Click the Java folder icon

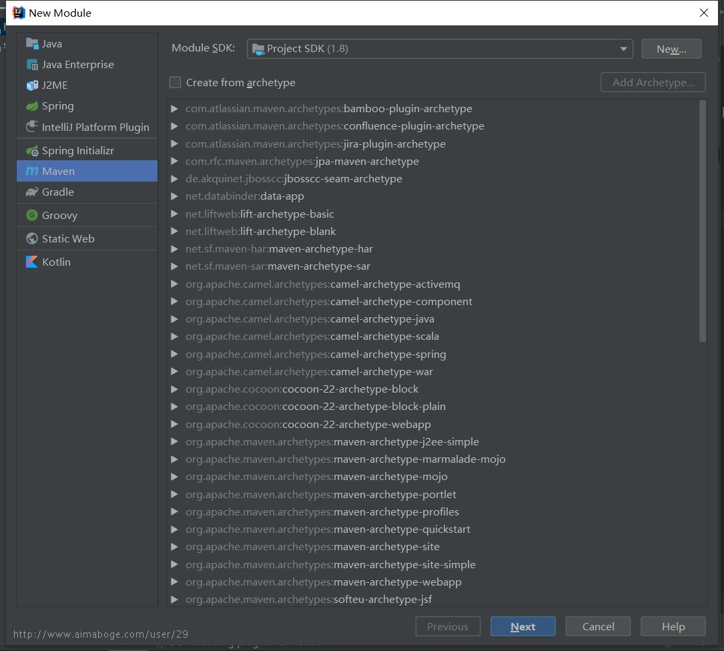[x=32, y=43]
